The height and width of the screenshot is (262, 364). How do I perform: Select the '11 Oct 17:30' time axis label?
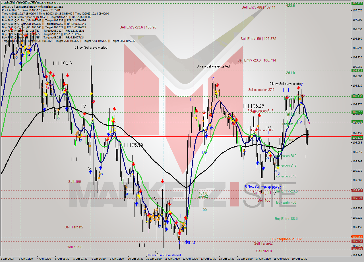[172, 259]
